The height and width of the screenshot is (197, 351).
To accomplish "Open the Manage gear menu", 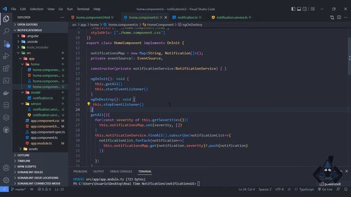I will click(x=6, y=180).
